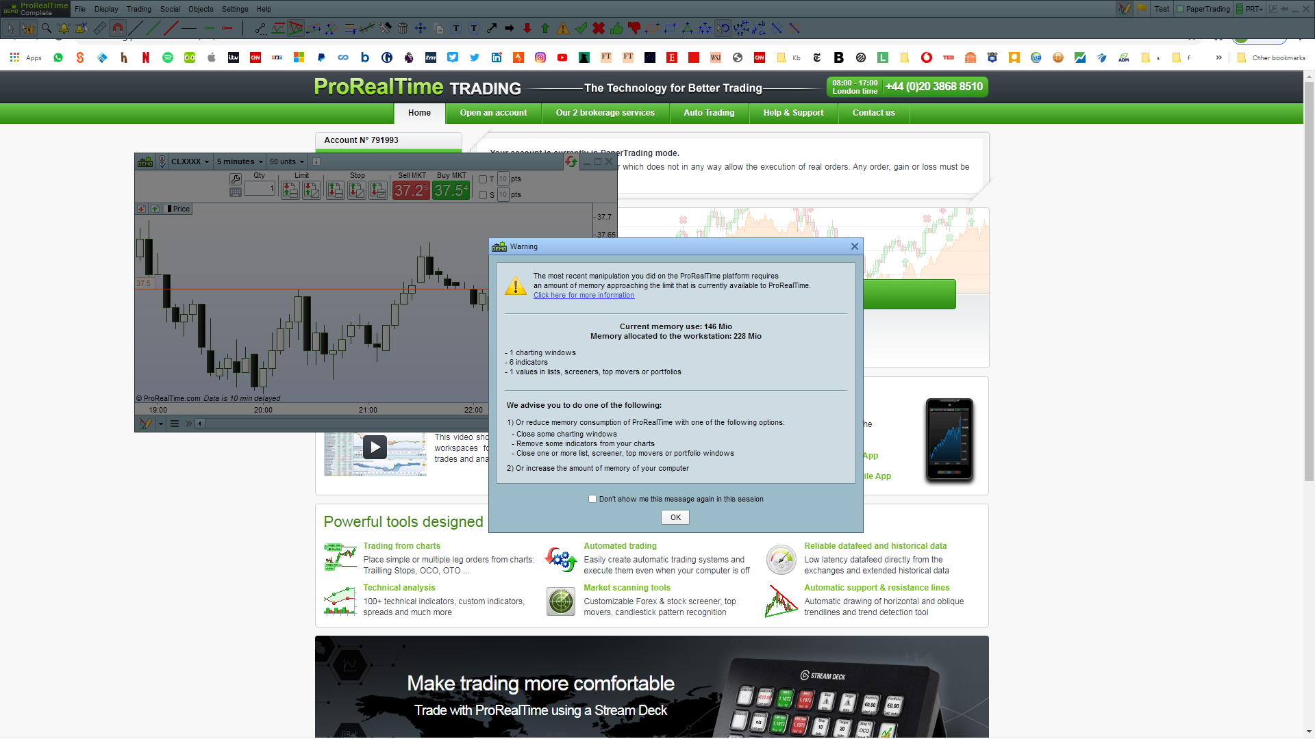Select the ruler measurement tool
The width and height of the screenshot is (1315, 739).
(x=100, y=28)
